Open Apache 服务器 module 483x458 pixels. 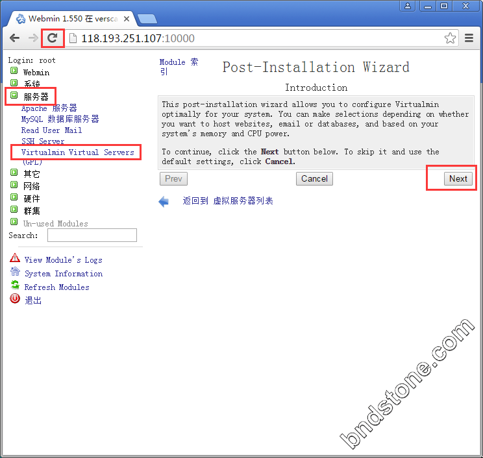[x=49, y=108]
